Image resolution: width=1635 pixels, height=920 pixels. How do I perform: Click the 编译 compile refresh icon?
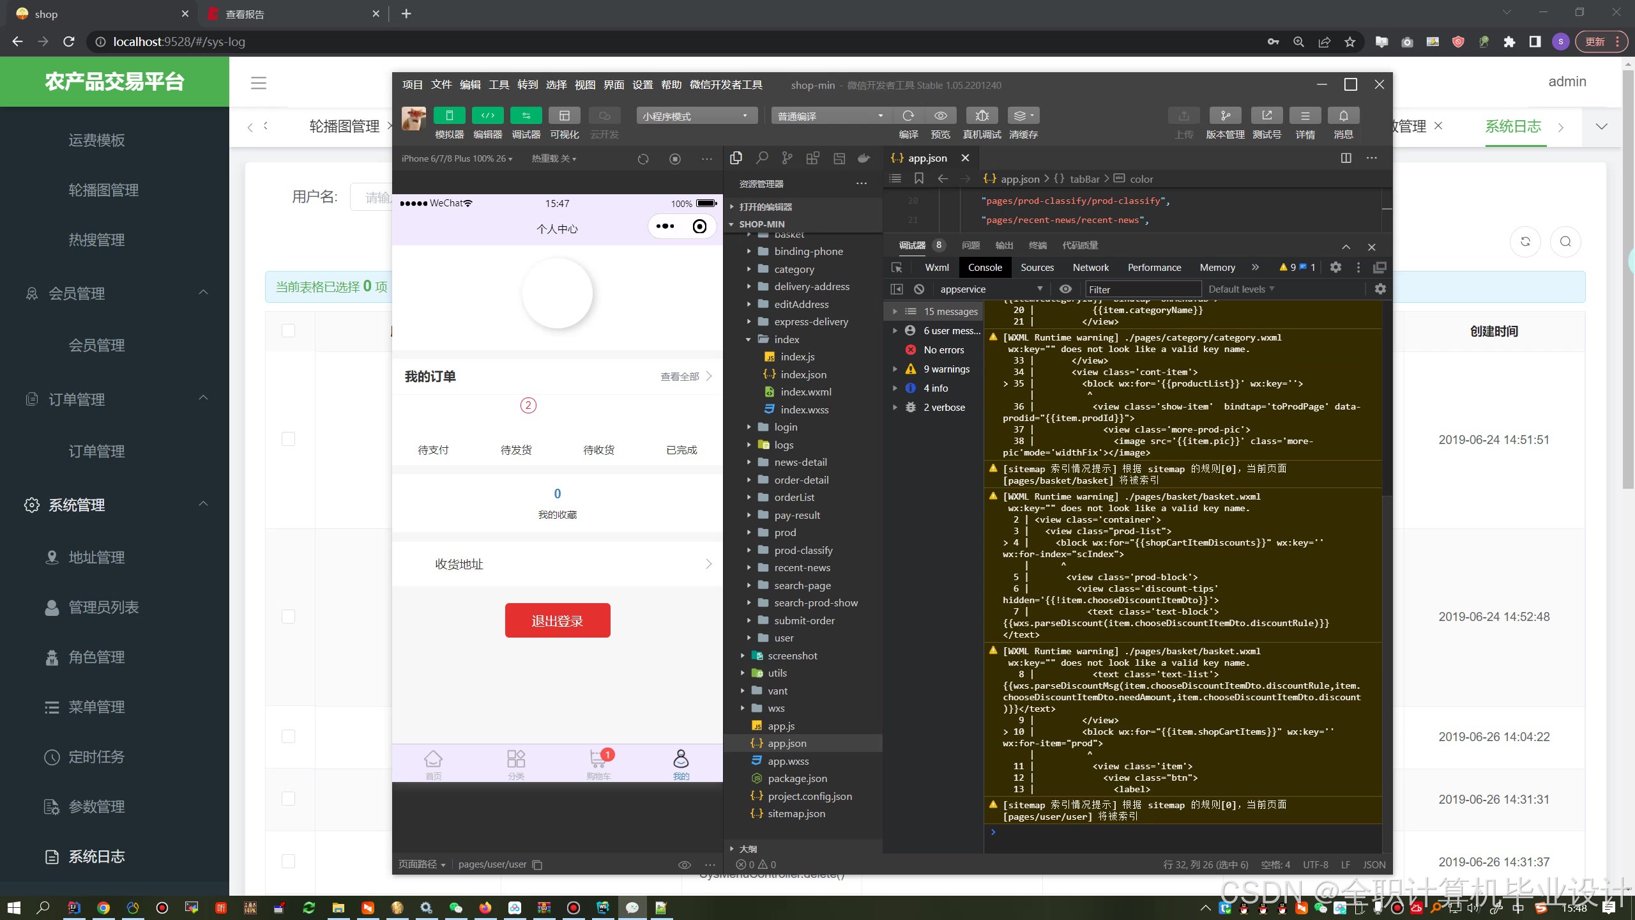click(908, 116)
